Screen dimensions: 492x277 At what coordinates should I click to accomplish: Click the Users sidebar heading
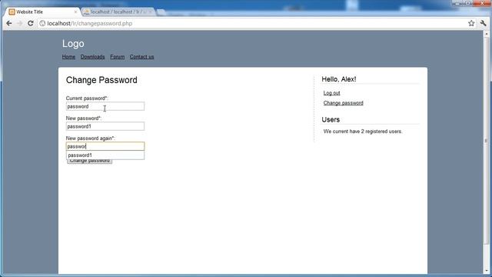tap(331, 120)
